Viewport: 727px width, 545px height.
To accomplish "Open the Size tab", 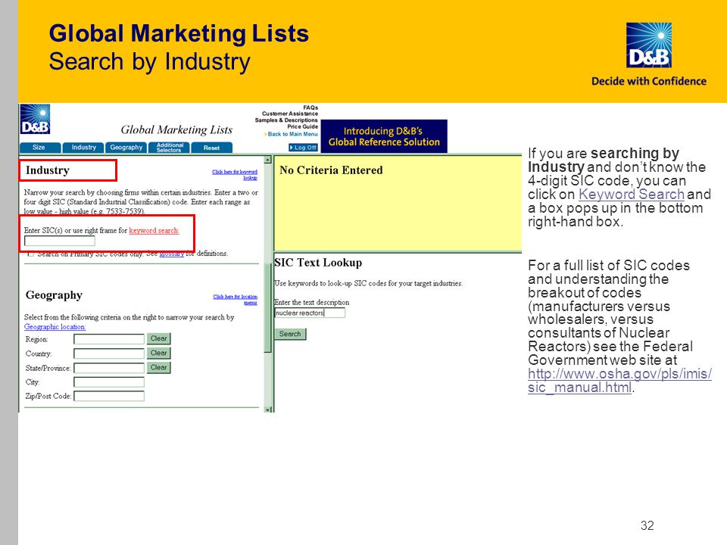I will click(39, 148).
